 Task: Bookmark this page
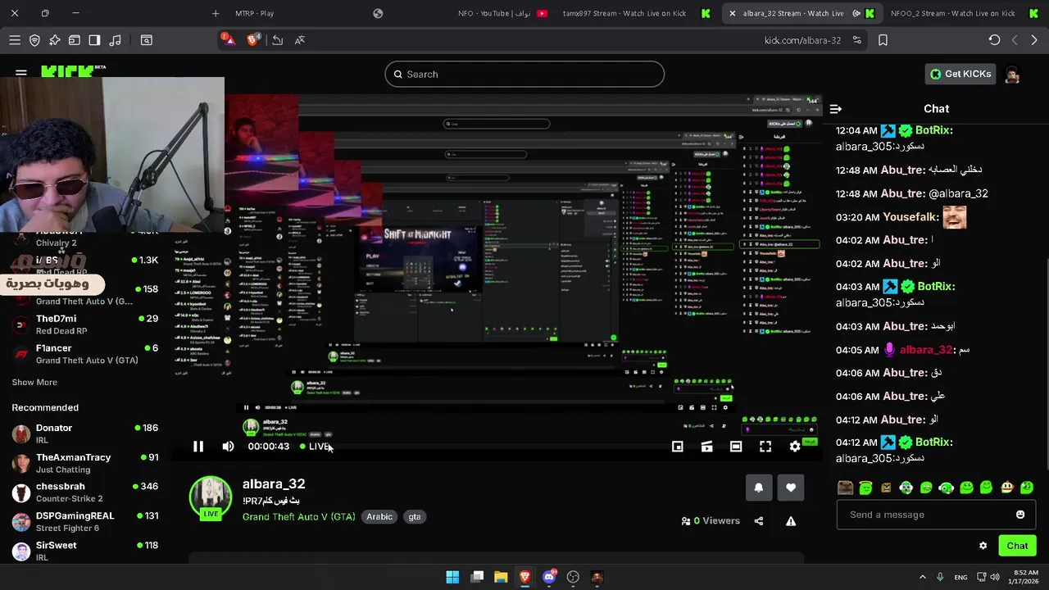point(883,40)
